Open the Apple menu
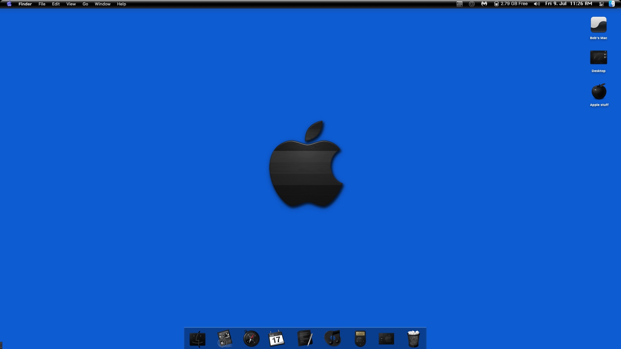This screenshot has width=621, height=349. 9,4
